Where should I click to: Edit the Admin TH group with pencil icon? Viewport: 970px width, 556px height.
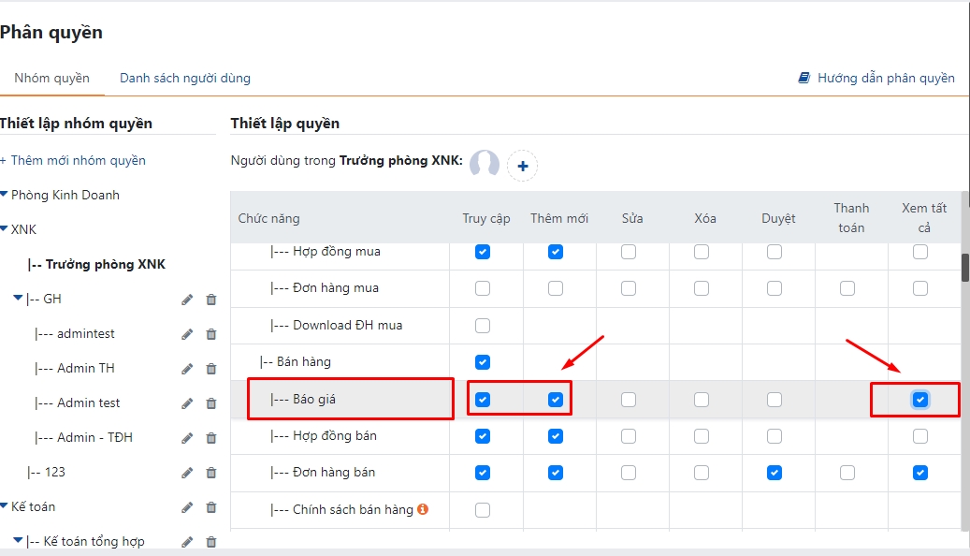coord(187,369)
